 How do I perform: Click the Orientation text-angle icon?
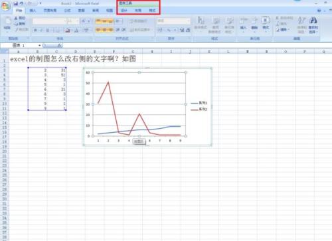tap(118, 21)
